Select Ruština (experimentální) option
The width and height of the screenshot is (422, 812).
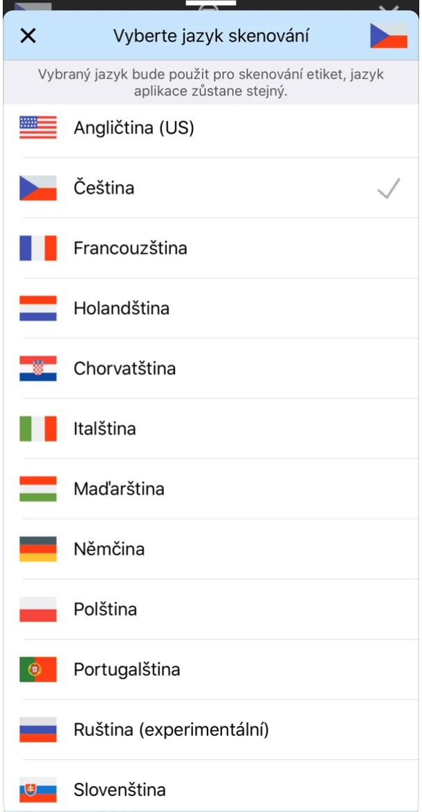tap(171, 730)
